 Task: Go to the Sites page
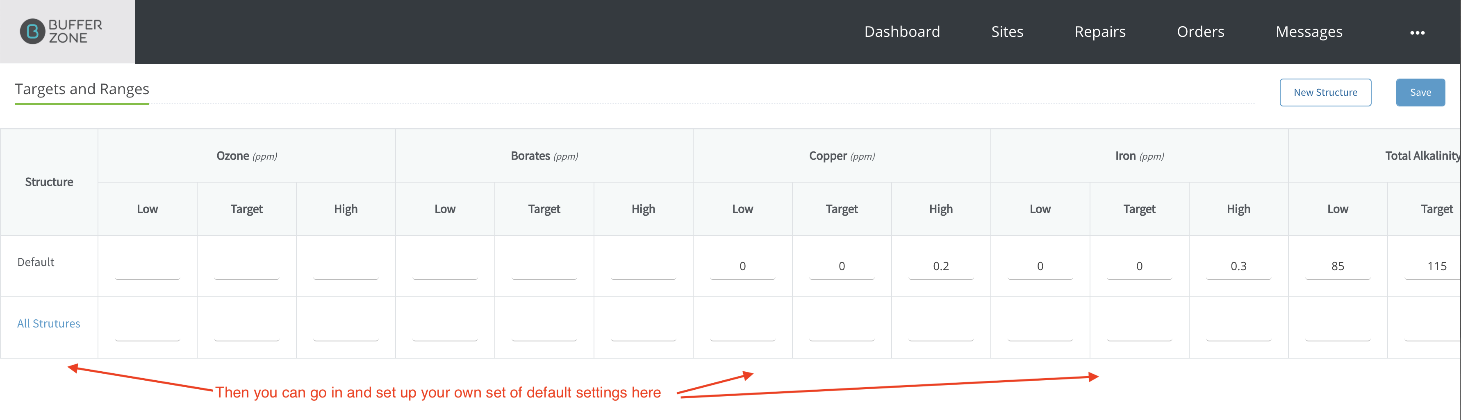tap(1007, 32)
